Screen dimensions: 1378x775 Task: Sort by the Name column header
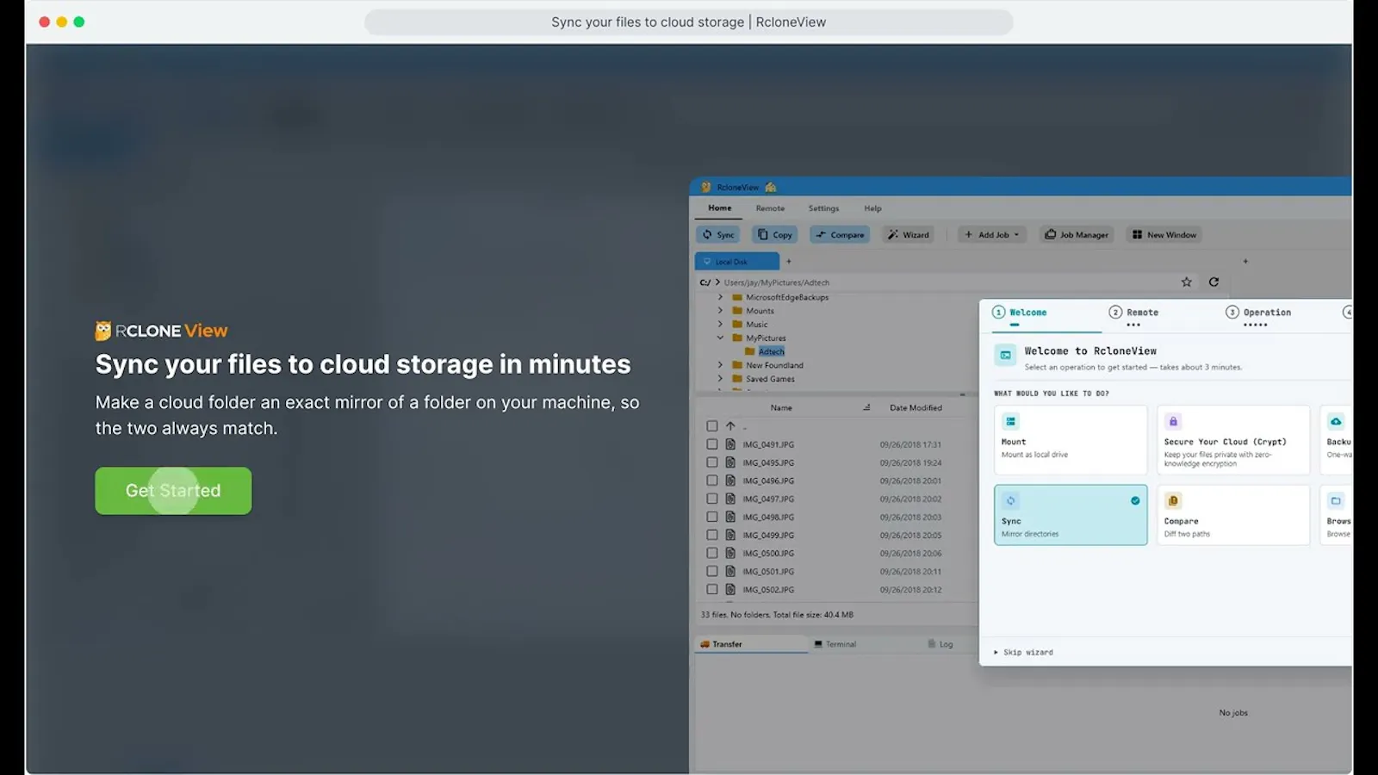pyautogui.click(x=781, y=408)
